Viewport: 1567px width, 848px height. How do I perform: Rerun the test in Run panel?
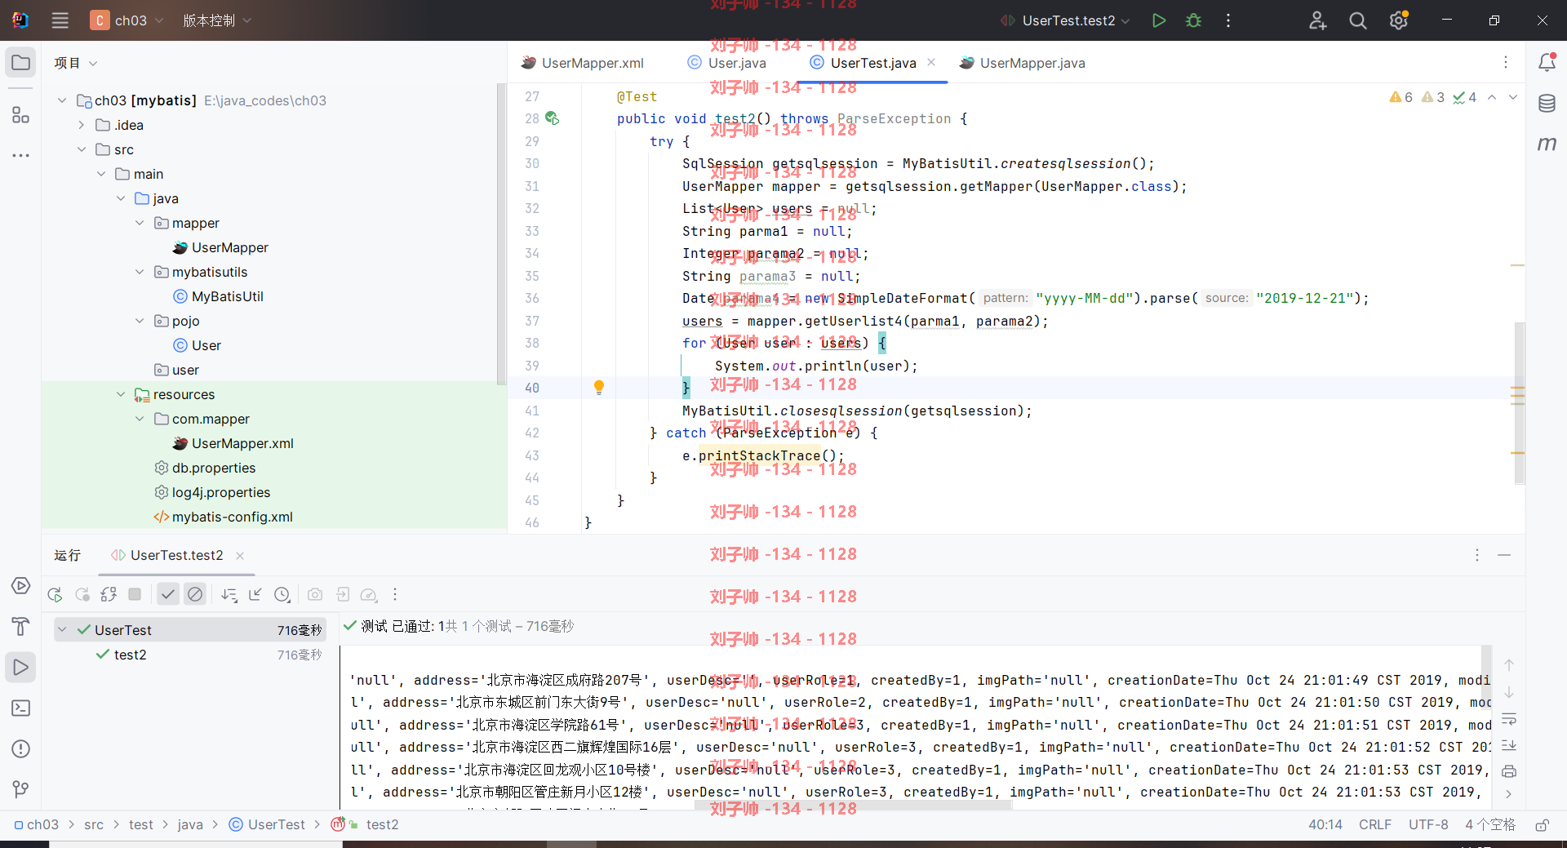click(x=55, y=595)
